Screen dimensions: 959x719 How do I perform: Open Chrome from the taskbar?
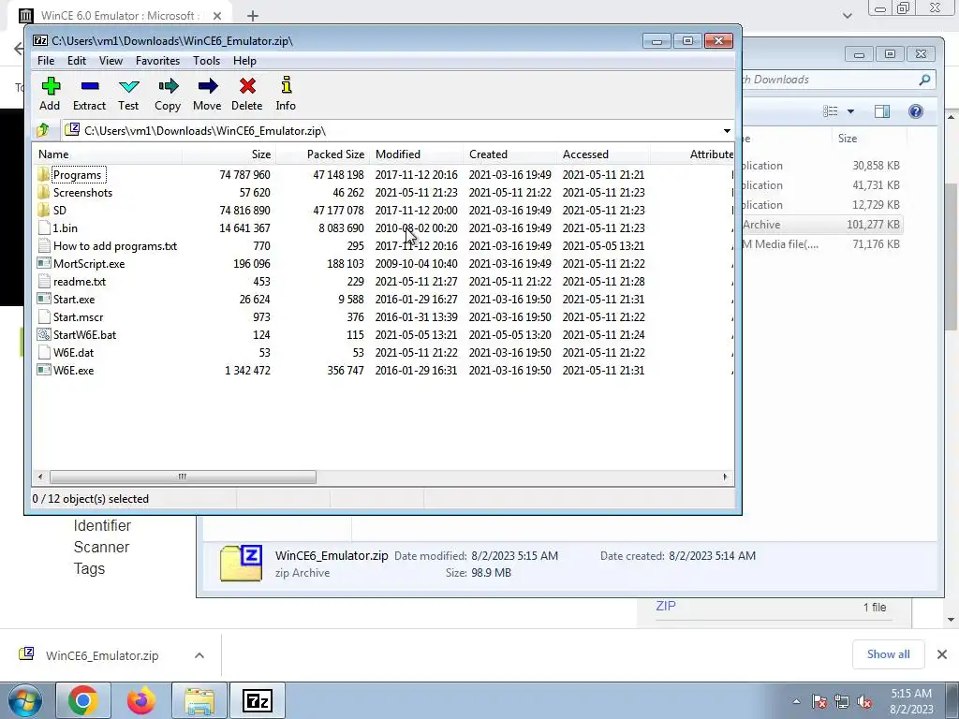pos(83,700)
